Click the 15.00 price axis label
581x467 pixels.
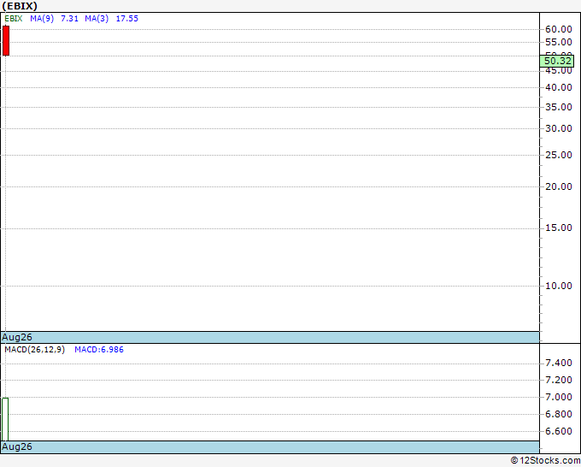coord(559,228)
